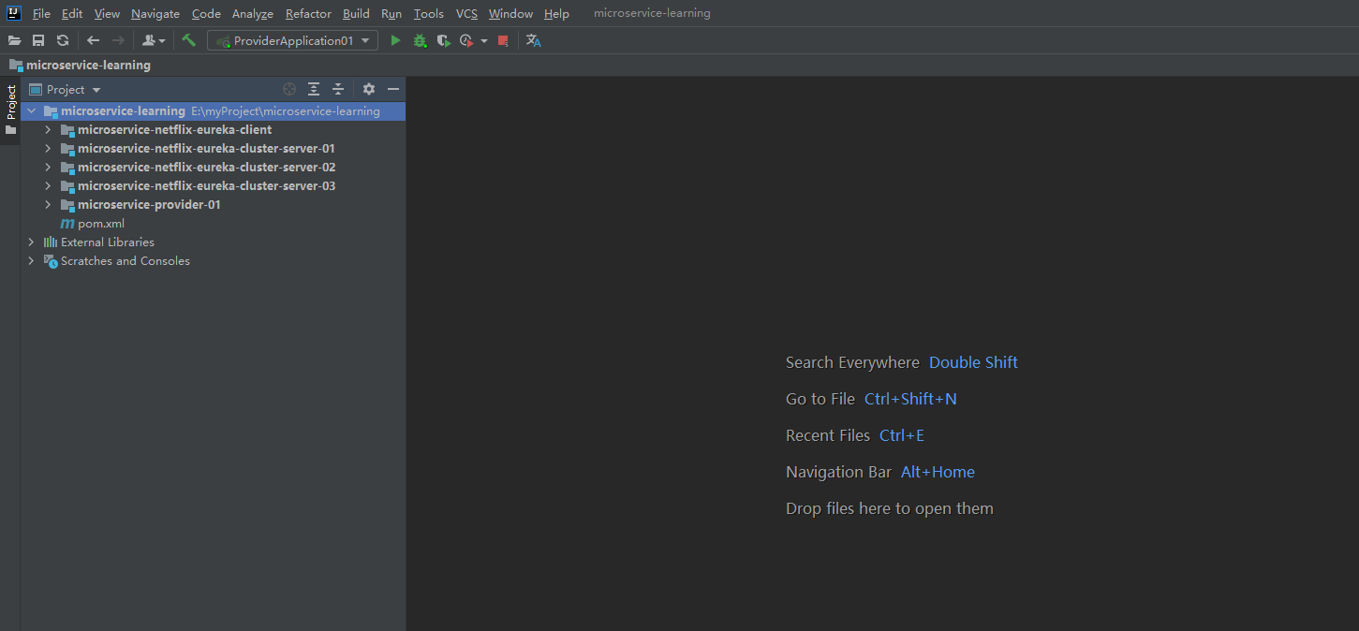Hide the Project panel with minus icon
Viewport: 1359px width, 631px height.
point(393,89)
